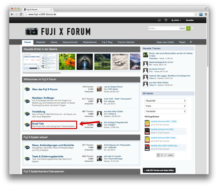
Task: Click the notifications icon beside aj_nova
Action: (166, 20)
